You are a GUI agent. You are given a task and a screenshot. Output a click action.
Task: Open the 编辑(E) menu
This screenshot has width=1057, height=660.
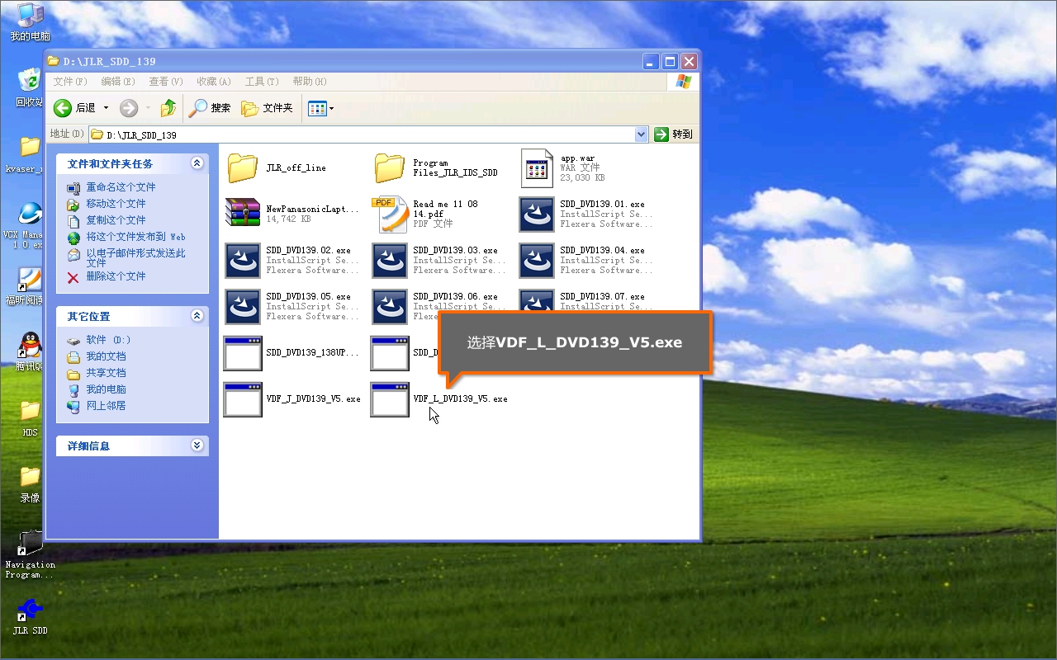[x=118, y=82]
